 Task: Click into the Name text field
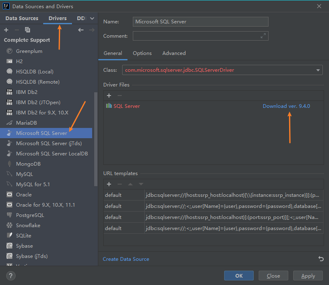tap(201, 22)
